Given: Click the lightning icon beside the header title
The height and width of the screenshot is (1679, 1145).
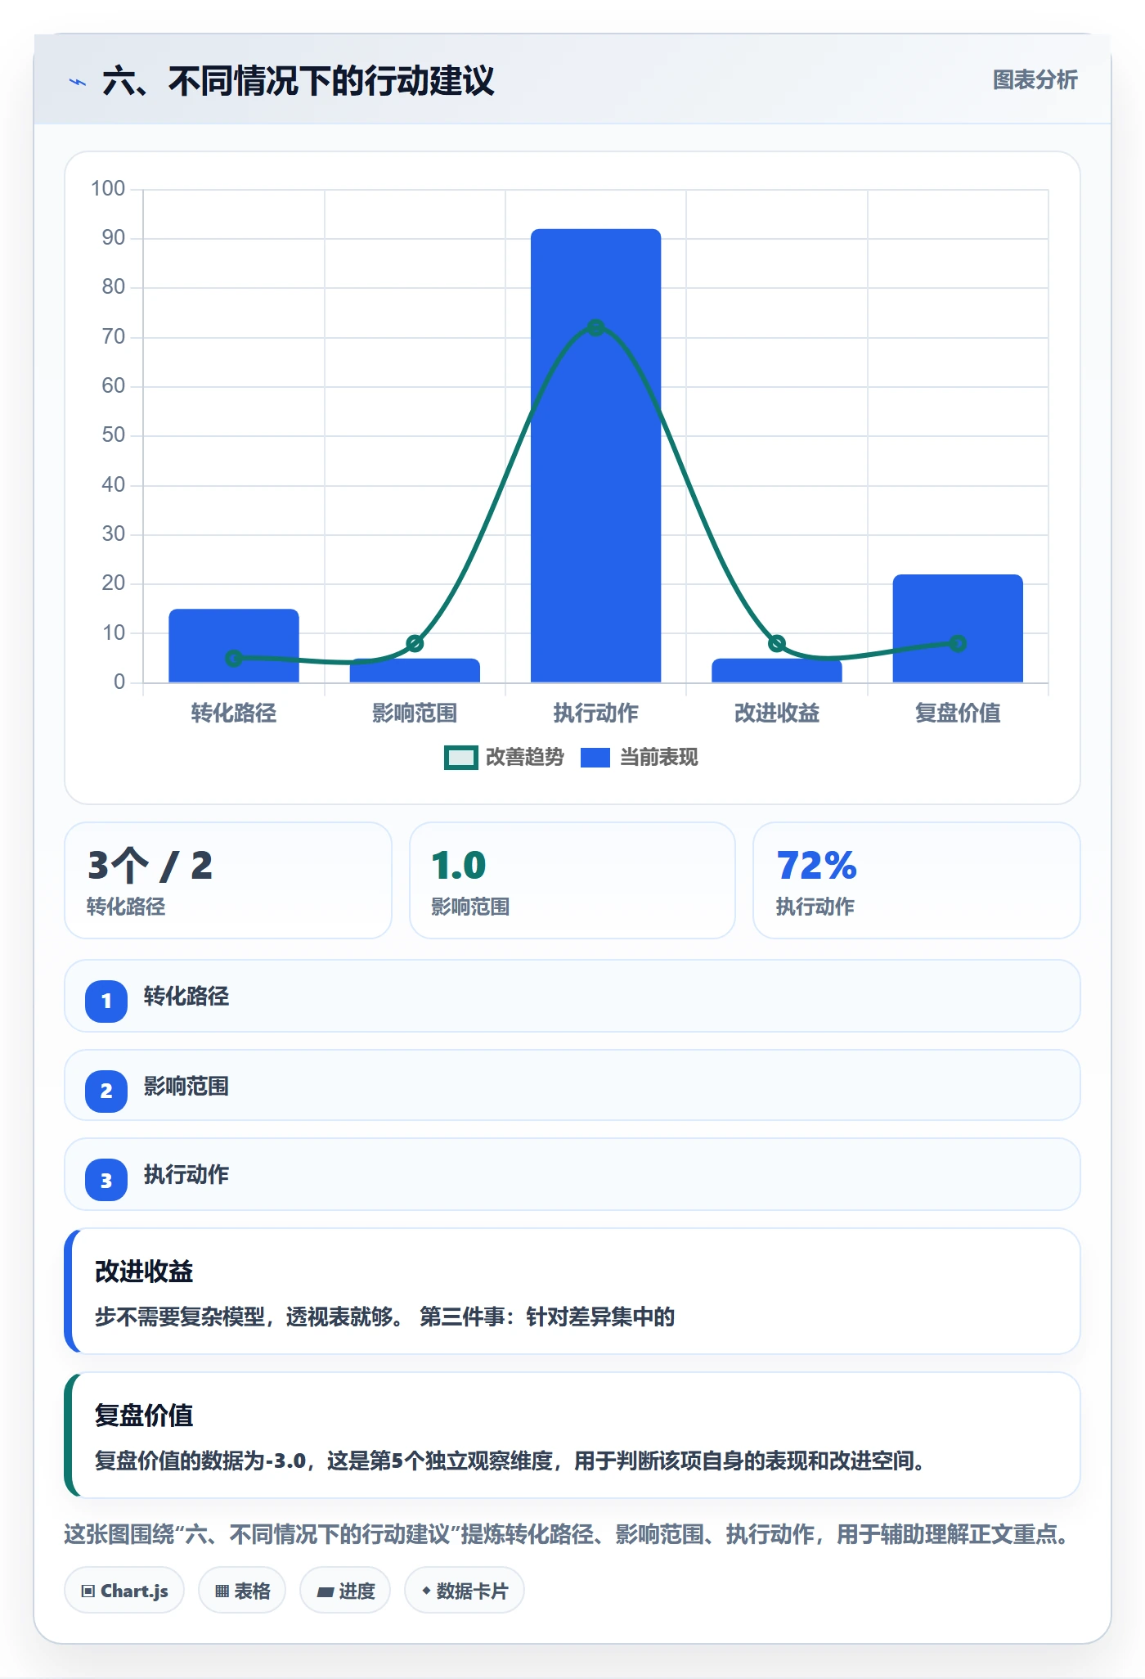Looking at the screenshot, I should point(78,82).
